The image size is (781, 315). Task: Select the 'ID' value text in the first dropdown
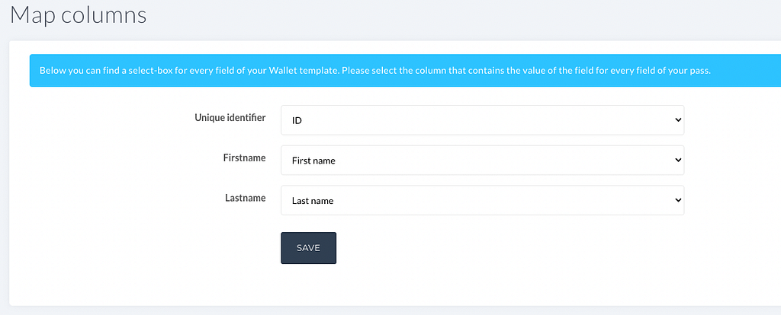pyautogui.click(x=297, y=121)
